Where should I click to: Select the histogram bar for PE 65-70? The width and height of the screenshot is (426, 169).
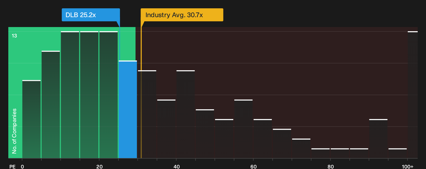[282, 144]
